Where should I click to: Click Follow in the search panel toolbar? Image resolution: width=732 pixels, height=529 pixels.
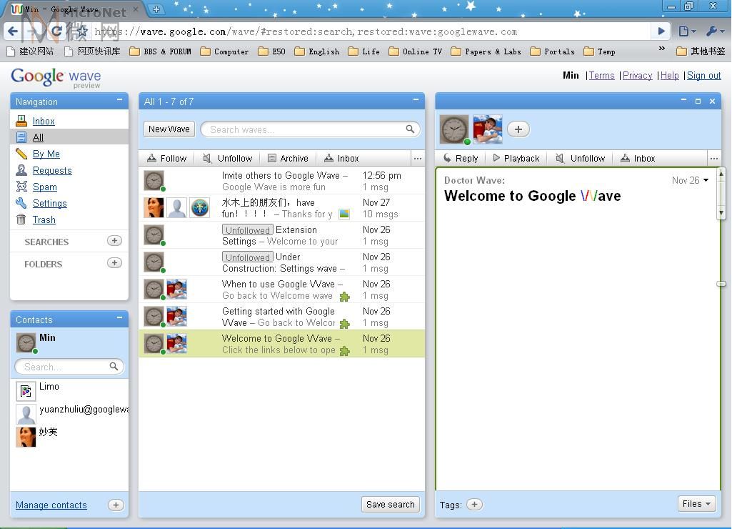pyautogui.click(x=166, y=159)
